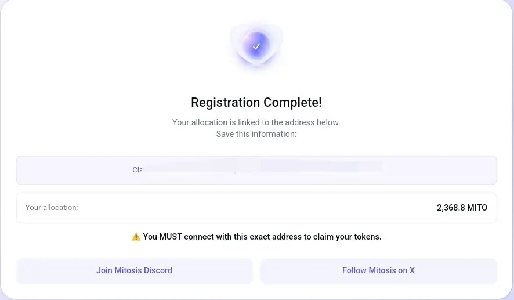Screen dimensions: 514x300
Task: Click the Follow Mitosis on X button
Action: [x=379, y=271]
